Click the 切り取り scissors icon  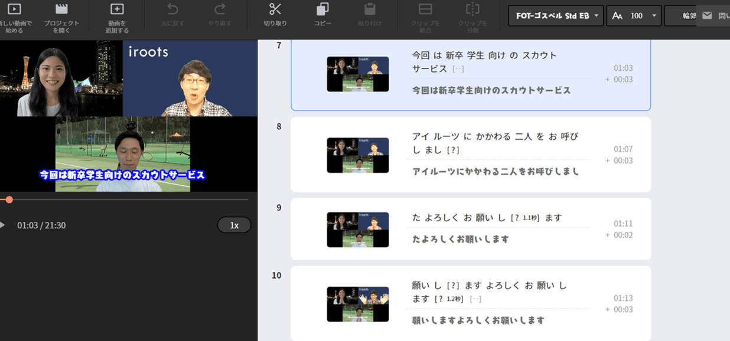coord(275,9)
